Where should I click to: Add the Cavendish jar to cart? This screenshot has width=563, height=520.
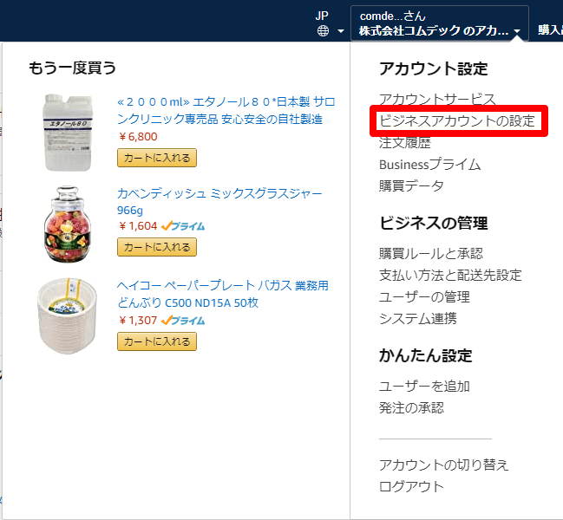157,247
